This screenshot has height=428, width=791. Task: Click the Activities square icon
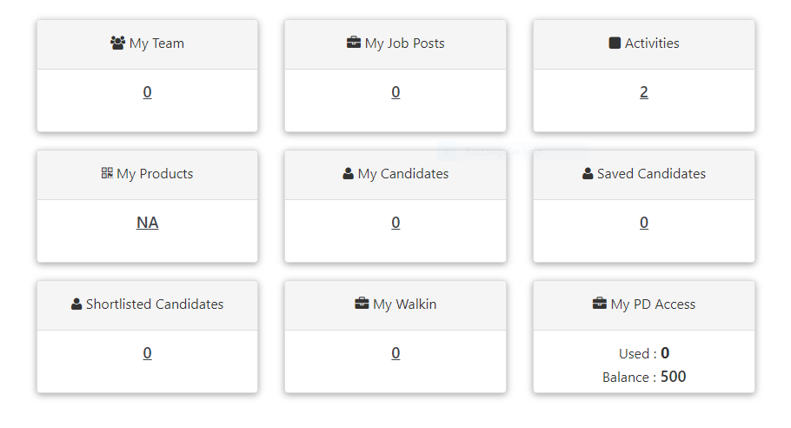point(615,43)
